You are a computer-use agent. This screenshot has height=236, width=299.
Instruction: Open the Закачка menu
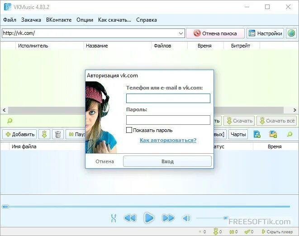[x=31, y=20]
